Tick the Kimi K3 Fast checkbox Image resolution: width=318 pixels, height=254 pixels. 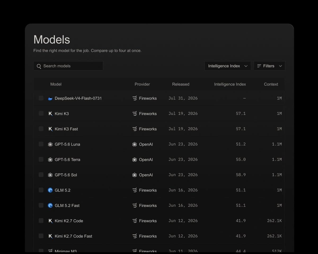(41, 129)
